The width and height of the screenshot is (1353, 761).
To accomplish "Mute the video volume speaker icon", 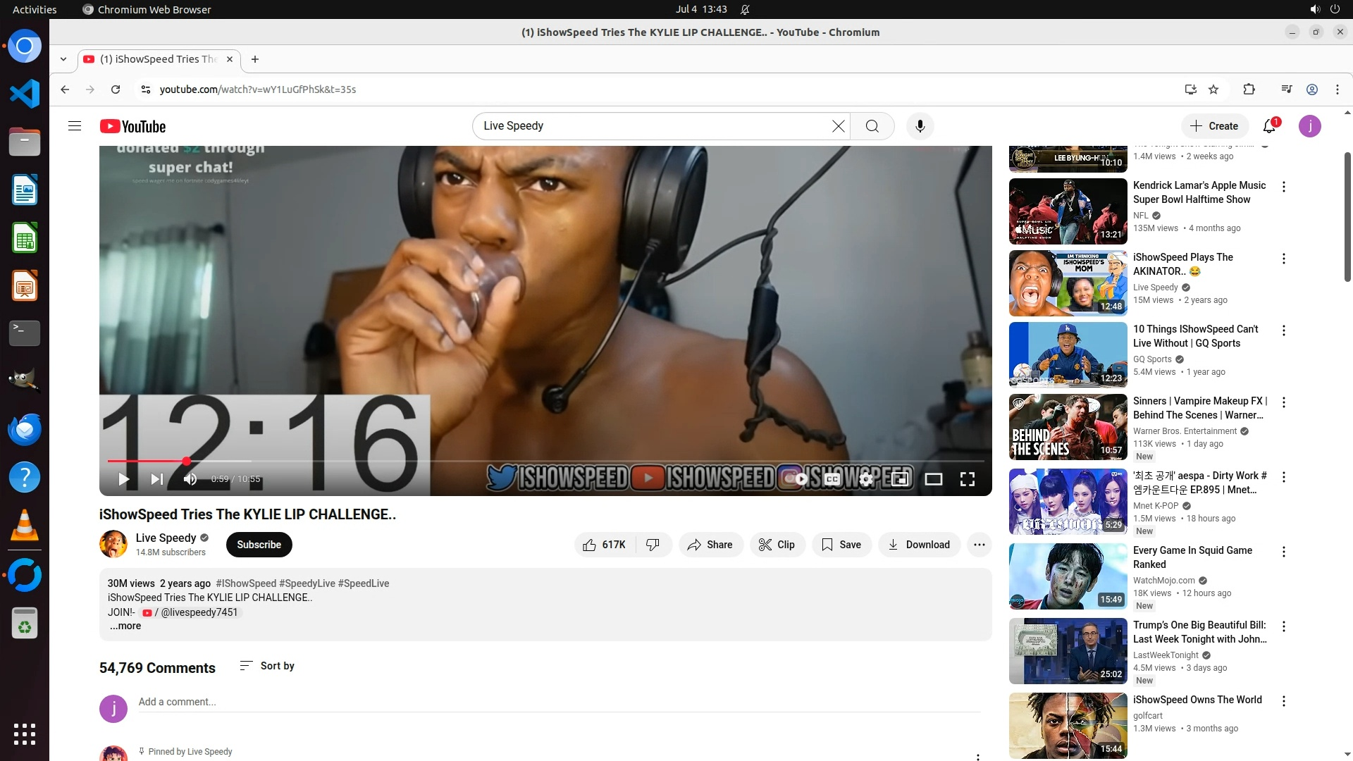I will coord(190,479).
